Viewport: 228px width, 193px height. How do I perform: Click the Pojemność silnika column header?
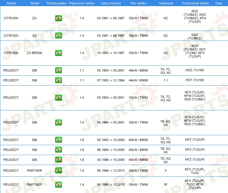point(82,3)
